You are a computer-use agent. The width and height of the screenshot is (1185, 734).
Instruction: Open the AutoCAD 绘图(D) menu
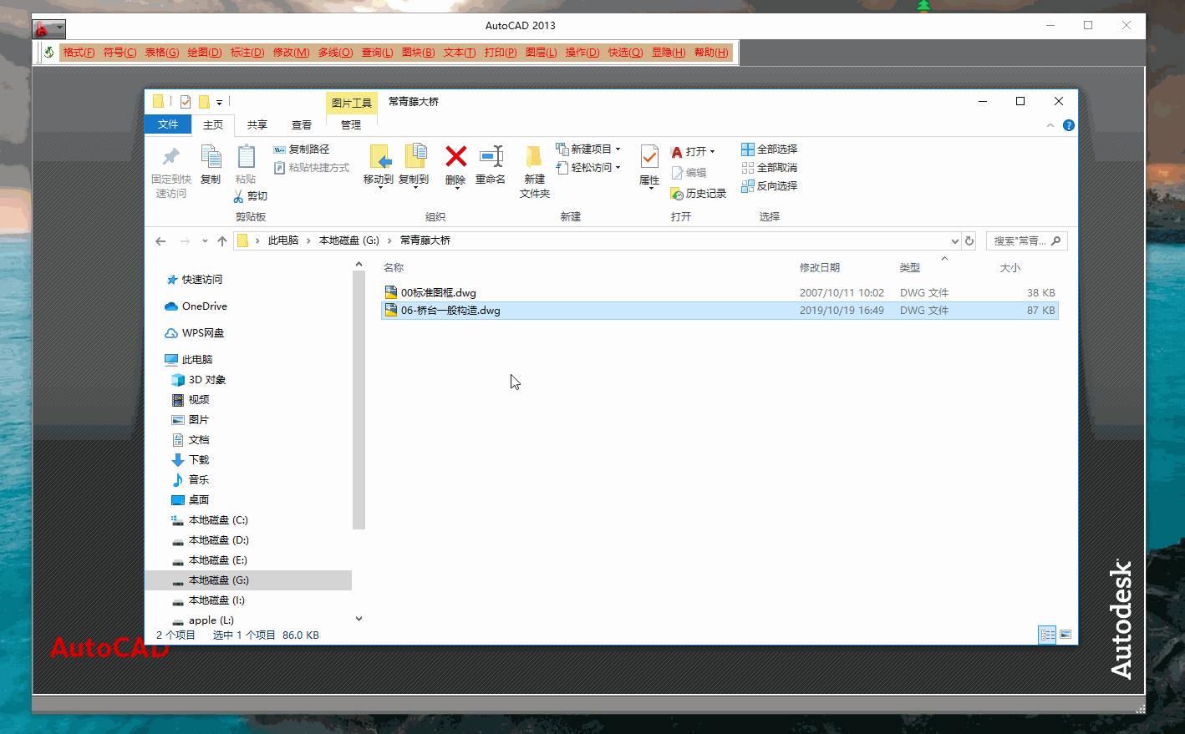point(205,53)
